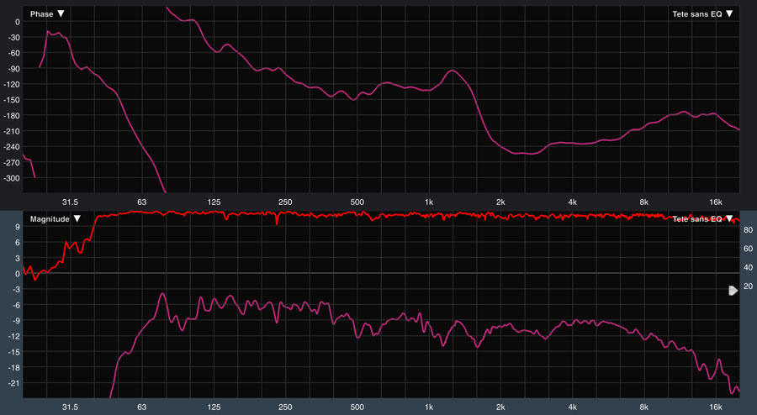Click the 0 dB reference line in Magnitude graph
This screenshot has height=415, width=757.
(x=381, y=273)
